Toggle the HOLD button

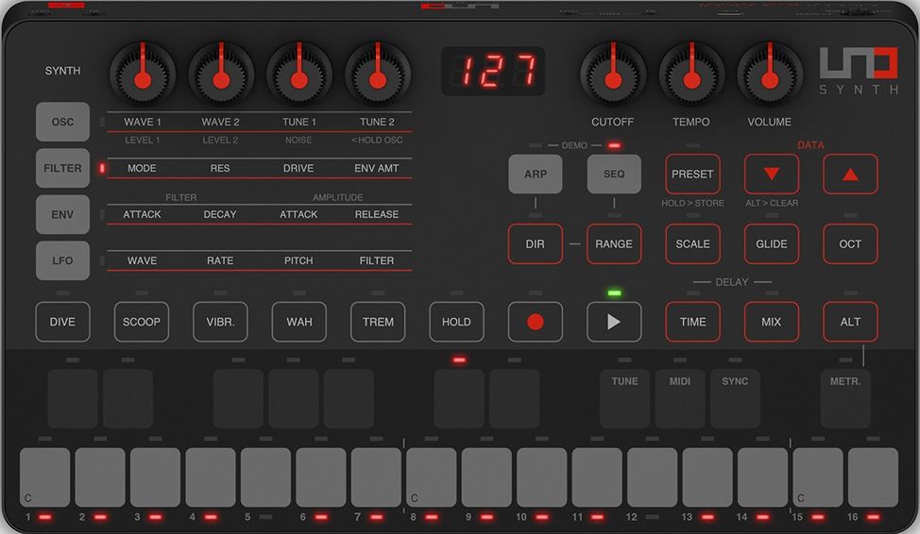pyautogui.click(x=456, y=322)
